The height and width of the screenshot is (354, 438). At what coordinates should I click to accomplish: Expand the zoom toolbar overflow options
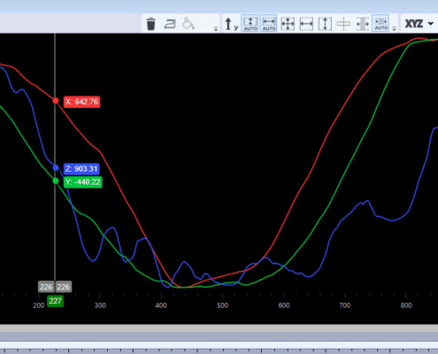point(394,28)
